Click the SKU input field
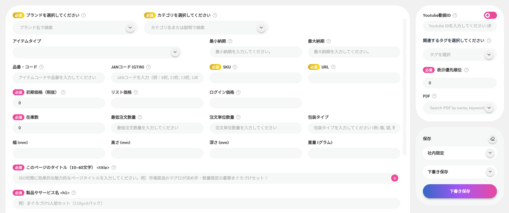 pyautogui.click(x=256, y=78)
